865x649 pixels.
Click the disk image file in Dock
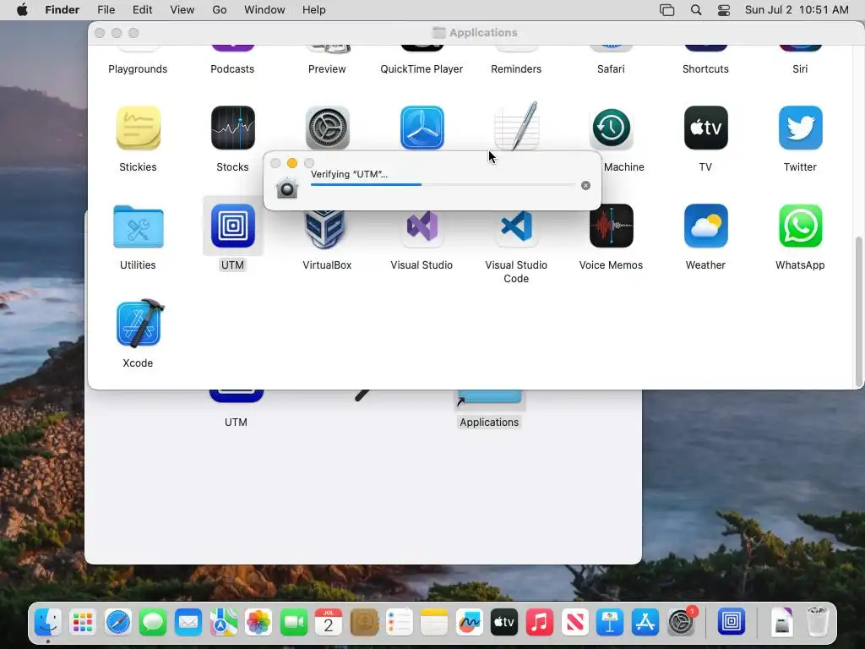point(781,622)
